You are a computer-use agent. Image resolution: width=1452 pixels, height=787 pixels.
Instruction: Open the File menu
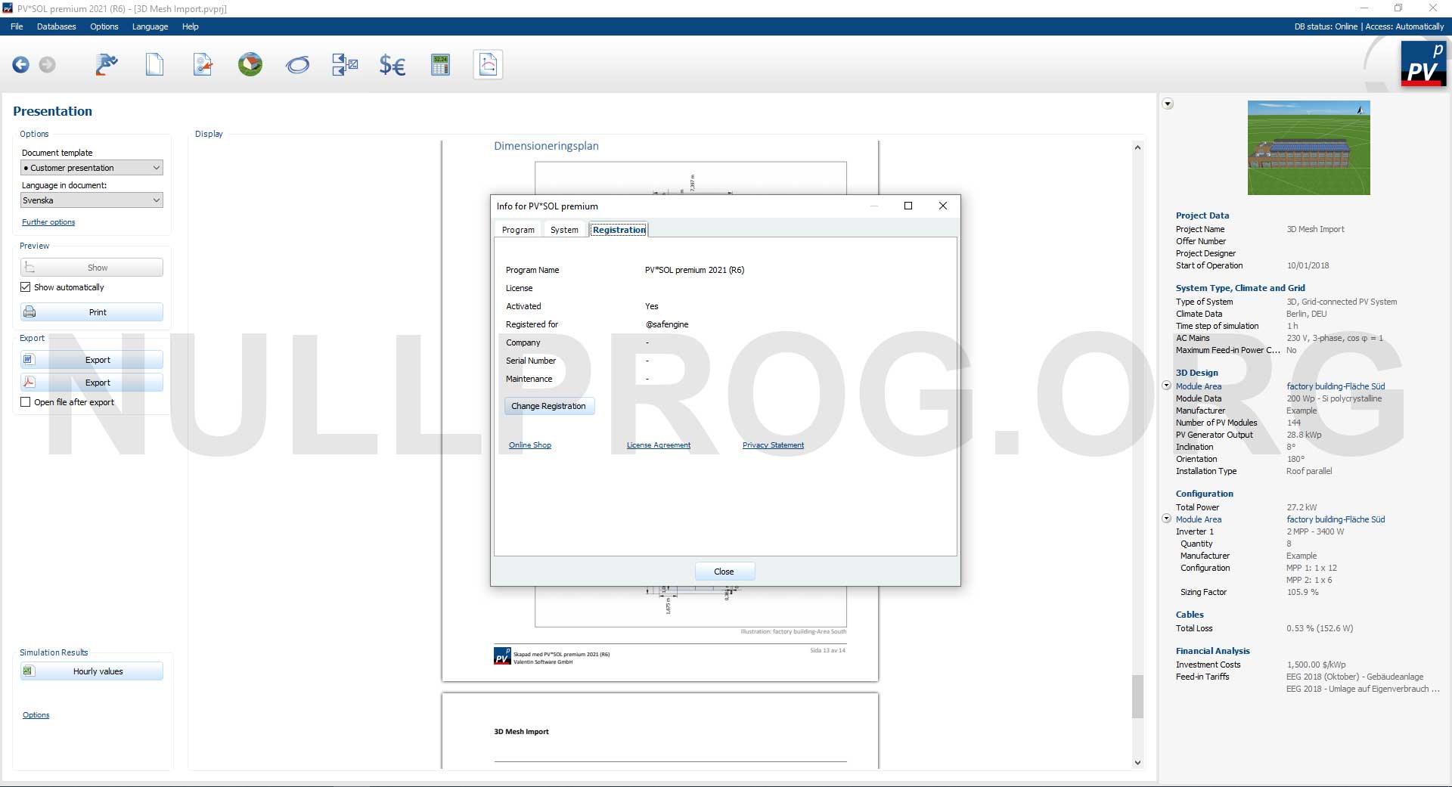click(x=17, y=26)
